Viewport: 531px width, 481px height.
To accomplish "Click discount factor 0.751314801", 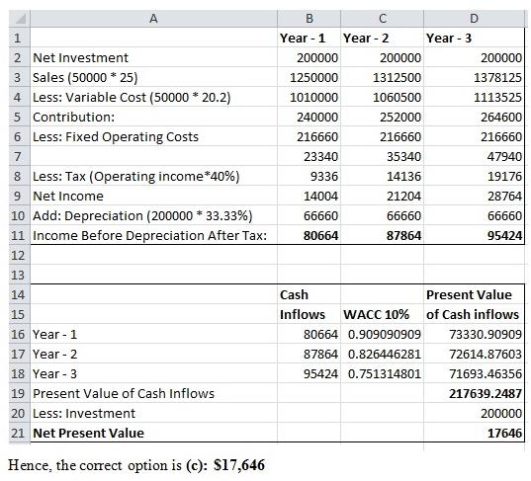I will (x=382, y=373).
